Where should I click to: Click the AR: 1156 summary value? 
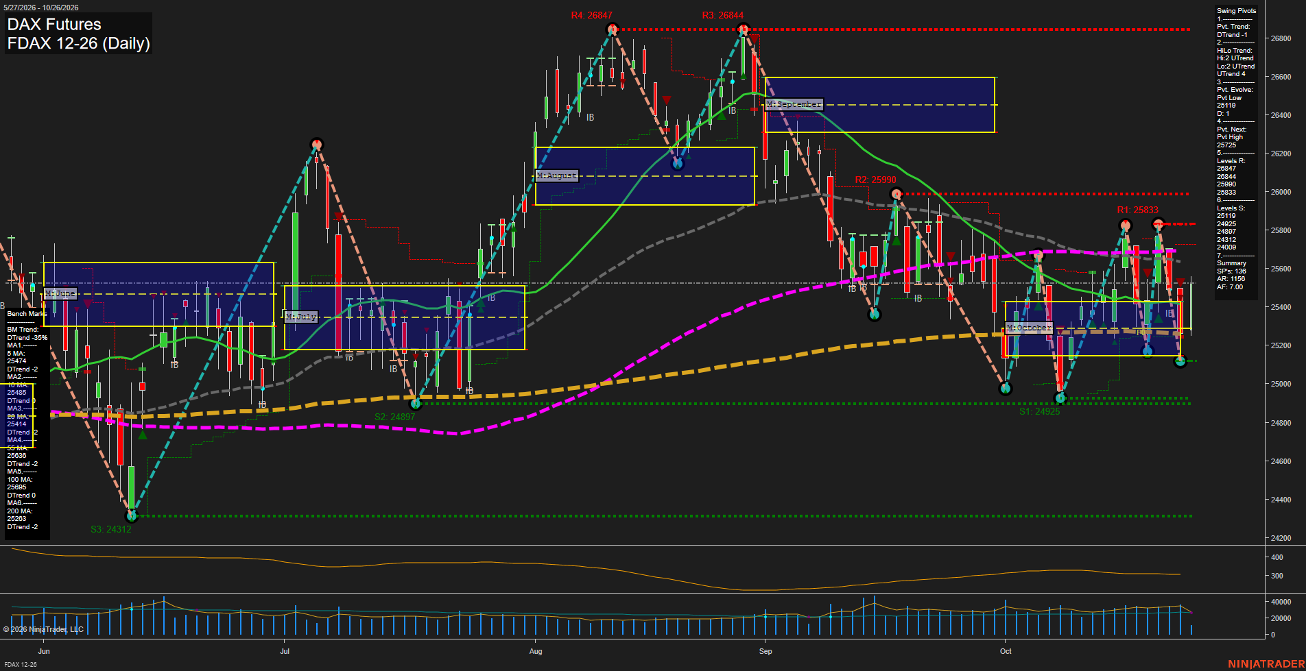[x=1231, y=279]
